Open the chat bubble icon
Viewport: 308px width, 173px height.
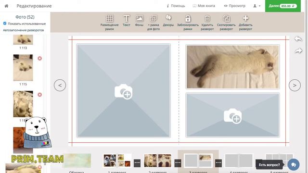(x=294, y=164)
